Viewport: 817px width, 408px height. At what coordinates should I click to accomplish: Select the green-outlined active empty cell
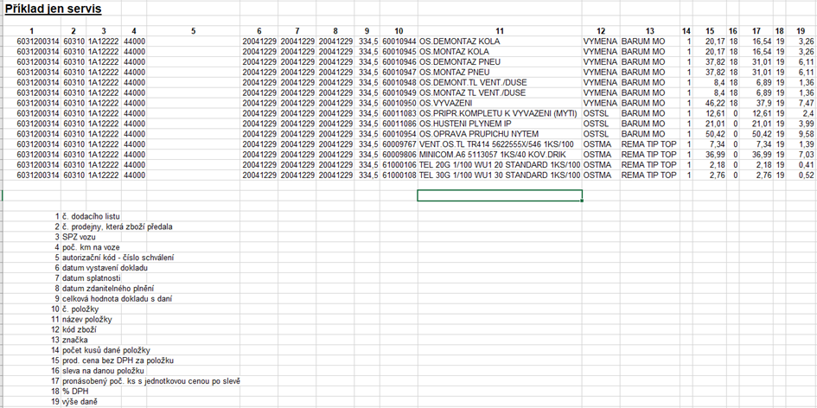click(x=499, y=195)
